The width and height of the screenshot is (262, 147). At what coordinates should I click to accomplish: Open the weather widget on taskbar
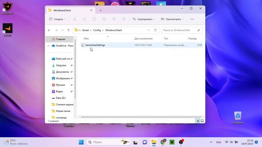click(16, 142)
